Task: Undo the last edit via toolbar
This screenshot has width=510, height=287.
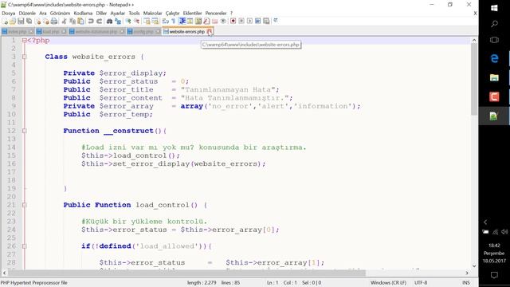Action: tap(91, 22)
